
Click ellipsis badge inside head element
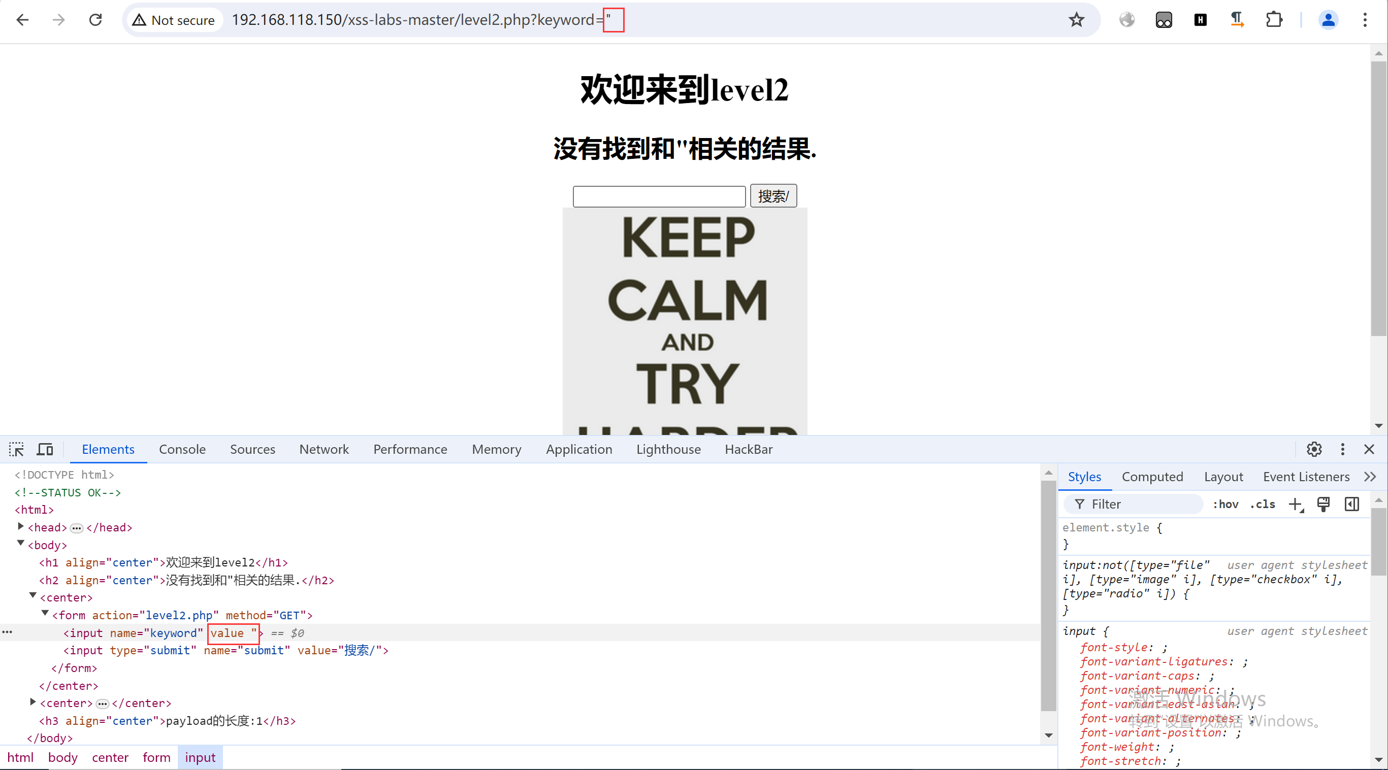(77, 528)
